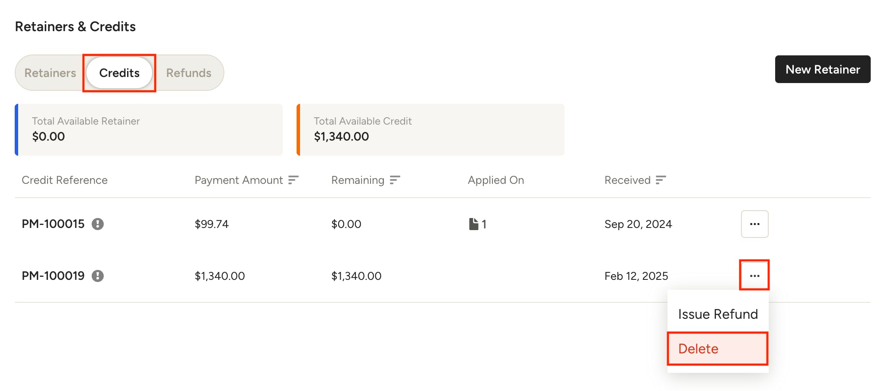The width and height of the screenshot is (888, 391).
Task: Click the Total Available Retainer card
Action: tap(149, 130)
